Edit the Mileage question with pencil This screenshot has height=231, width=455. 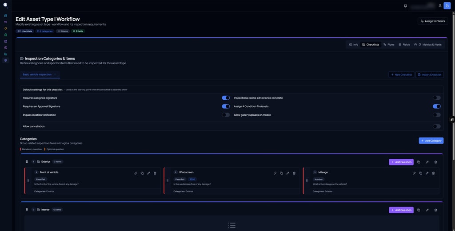click(x=427, y=173)
